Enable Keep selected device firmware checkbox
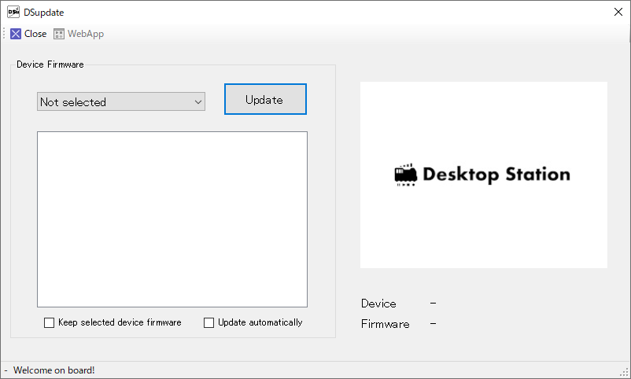Viewport: 631px width, 379px height. (50, 322)
